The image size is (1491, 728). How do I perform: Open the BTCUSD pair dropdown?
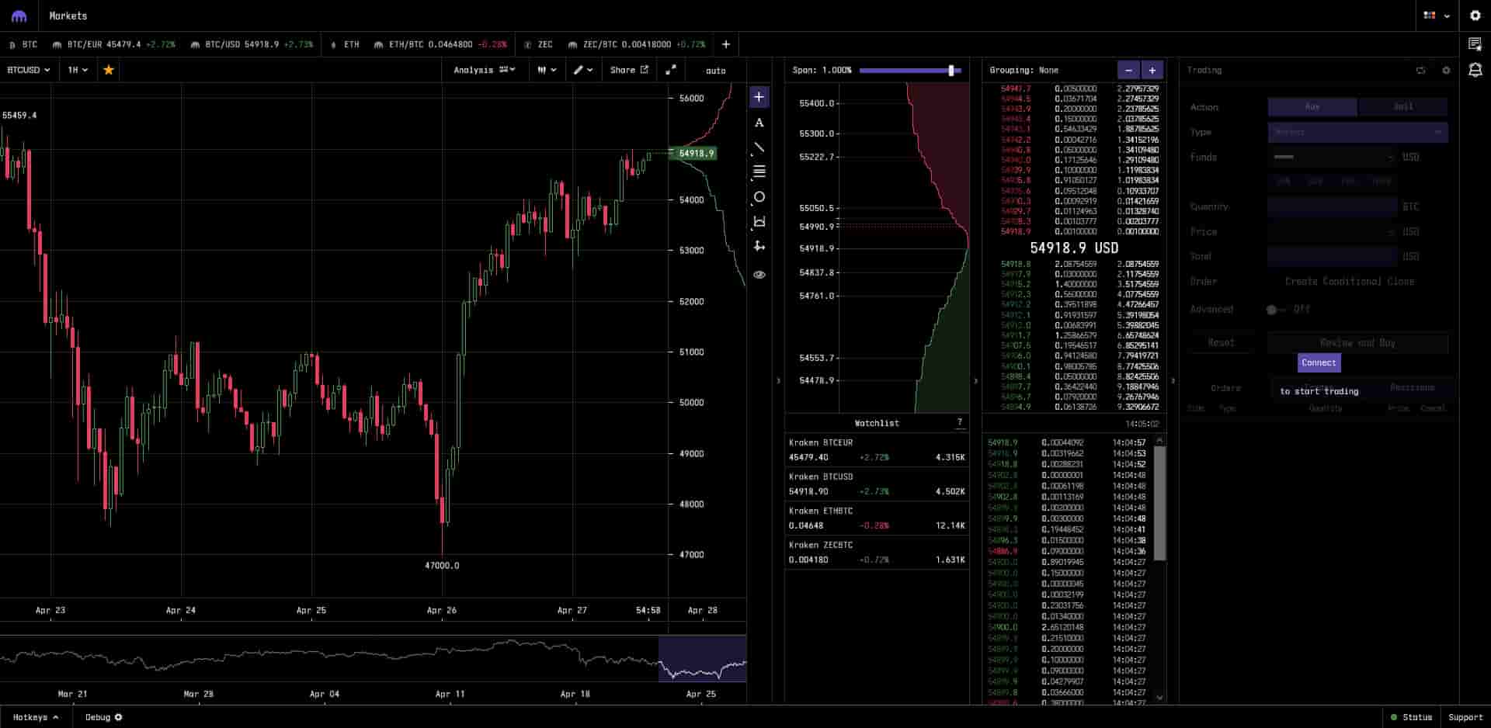tap(29, 70)
